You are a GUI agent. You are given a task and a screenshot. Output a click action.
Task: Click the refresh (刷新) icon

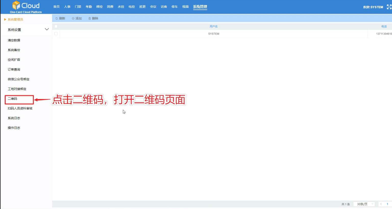[x=57, y=18]
